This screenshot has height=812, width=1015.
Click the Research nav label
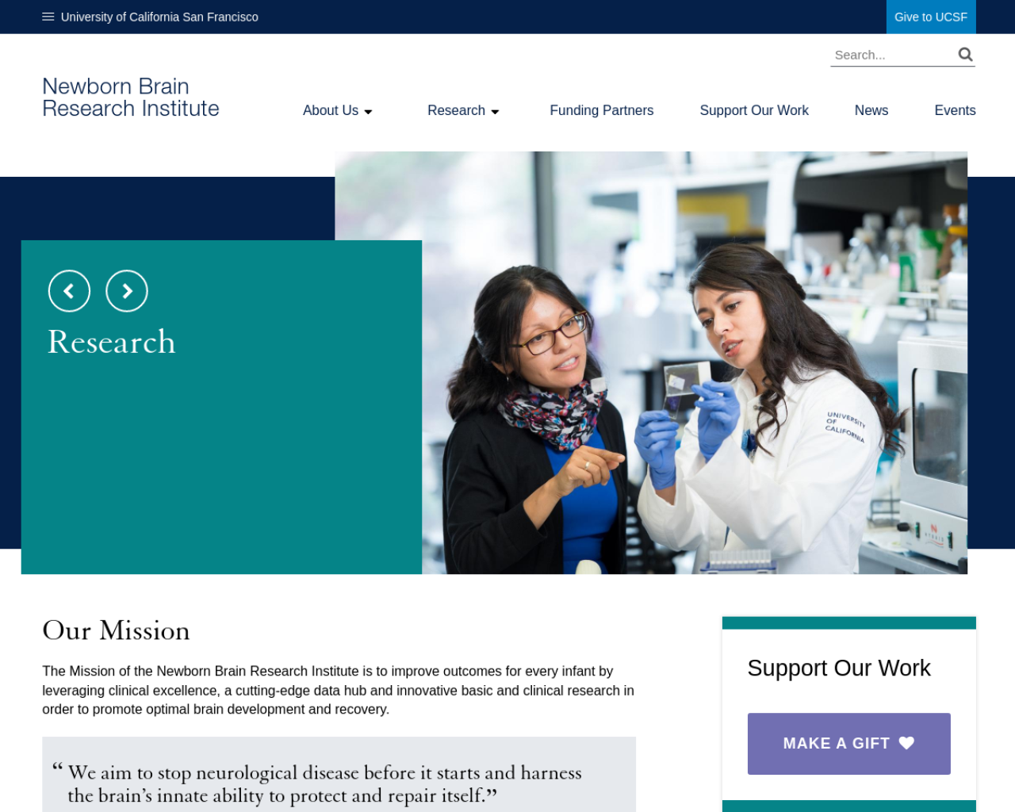click(456, 110)
